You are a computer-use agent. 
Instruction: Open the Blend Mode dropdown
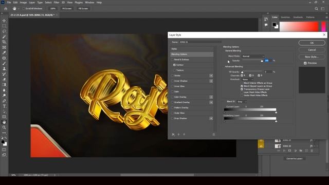253,56
